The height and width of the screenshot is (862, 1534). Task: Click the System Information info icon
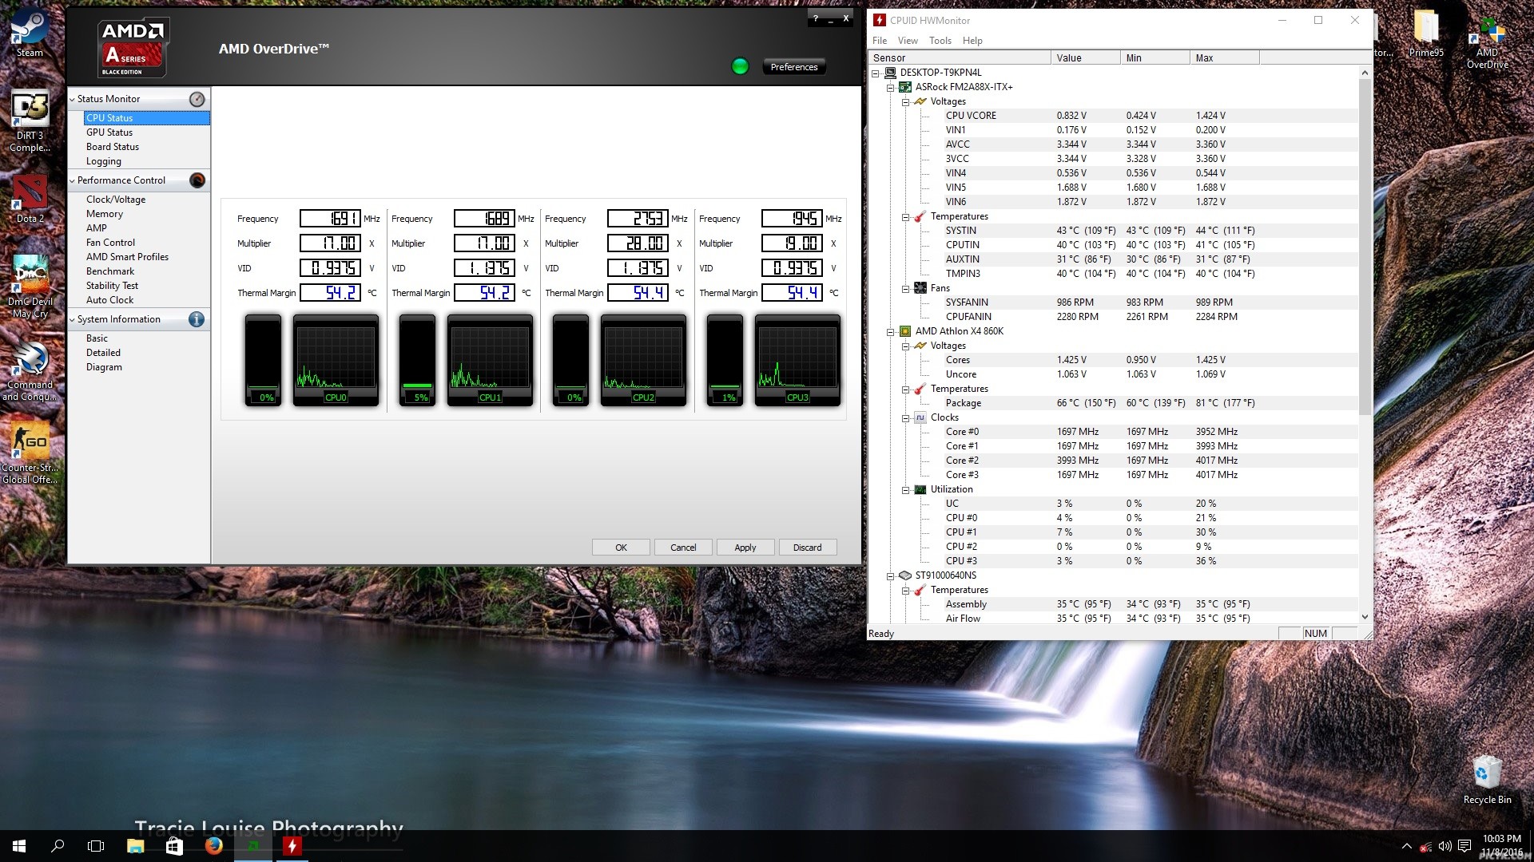click(x=197, y=319)
